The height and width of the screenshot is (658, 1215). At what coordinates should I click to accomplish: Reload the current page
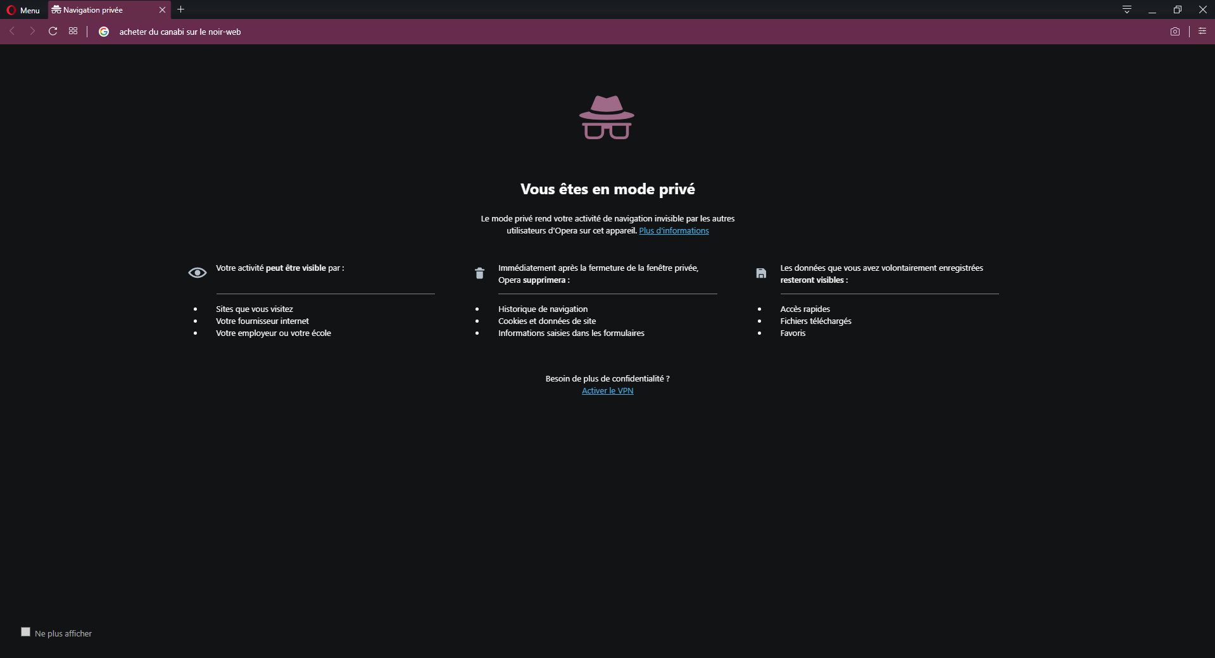click(x=53, y=31)
